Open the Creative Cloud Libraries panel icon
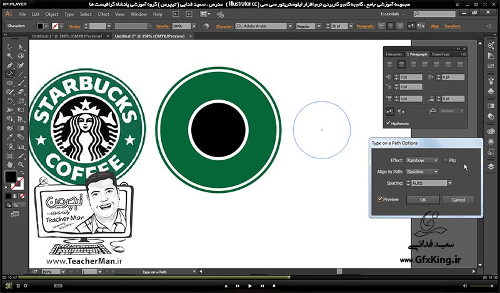Screen dimensions: 500x293 click(491, 131)
